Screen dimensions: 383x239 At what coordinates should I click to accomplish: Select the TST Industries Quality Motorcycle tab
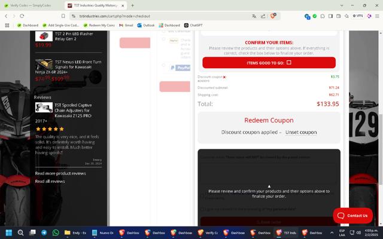[96, 5]
